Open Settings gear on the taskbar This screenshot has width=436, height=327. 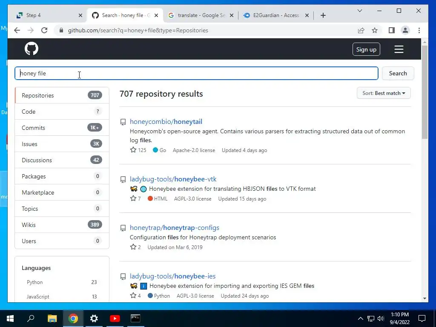point(94,318)
